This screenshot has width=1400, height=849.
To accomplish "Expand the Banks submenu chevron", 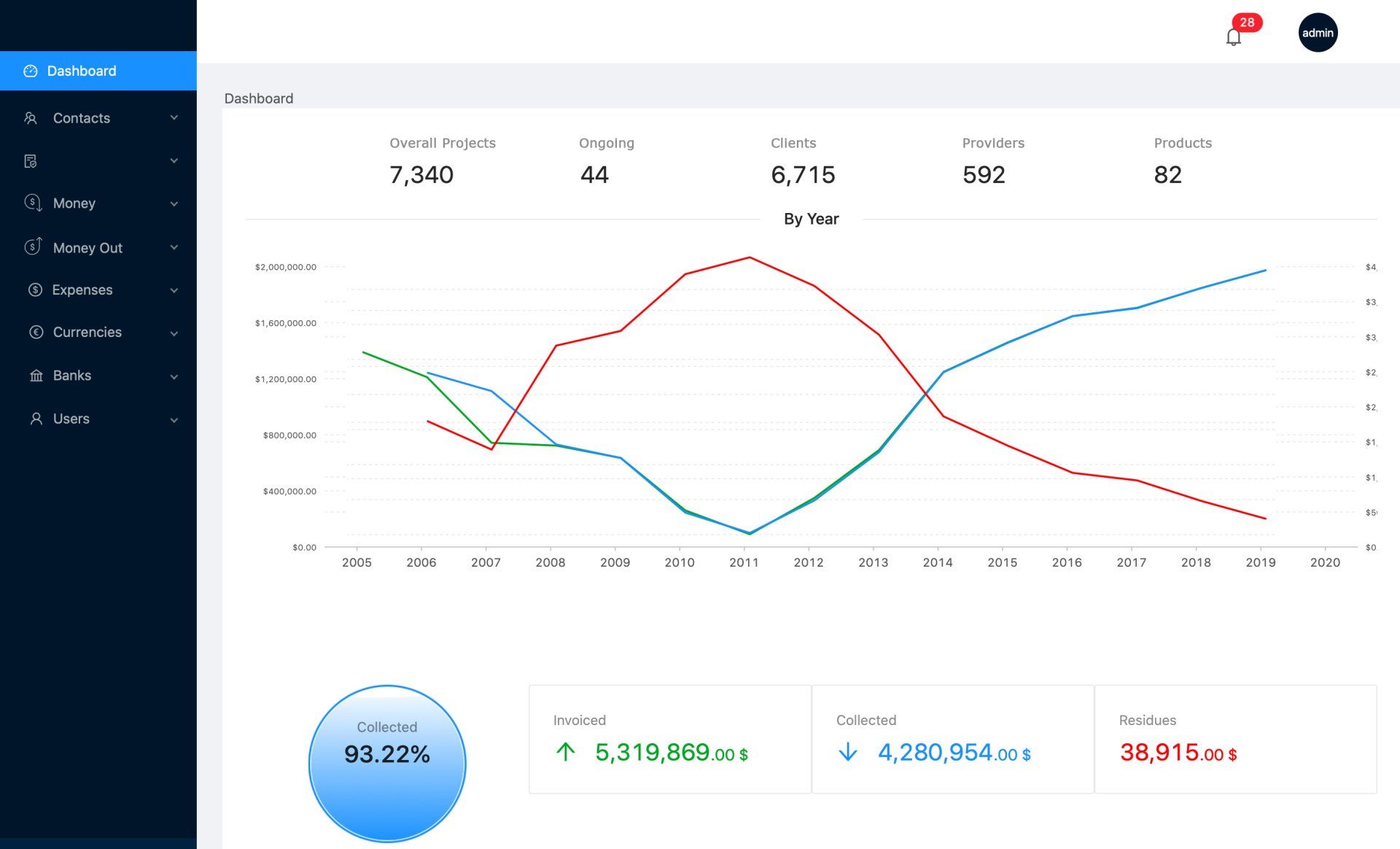I will pos(174,376).
